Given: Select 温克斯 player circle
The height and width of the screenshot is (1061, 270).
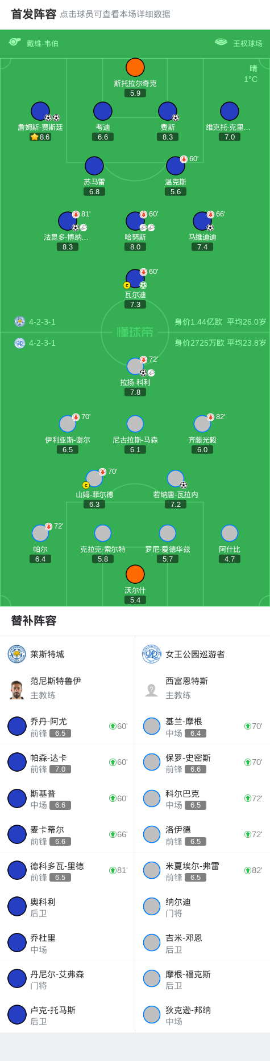Looking at the screenshot, I should [176, 166].
